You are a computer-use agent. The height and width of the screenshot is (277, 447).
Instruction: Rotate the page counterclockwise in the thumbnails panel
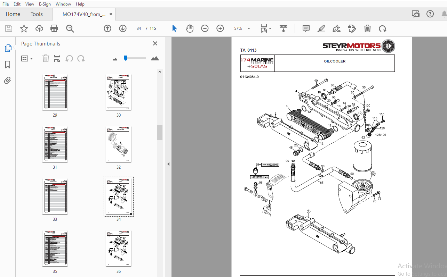(x=69, y=59)
